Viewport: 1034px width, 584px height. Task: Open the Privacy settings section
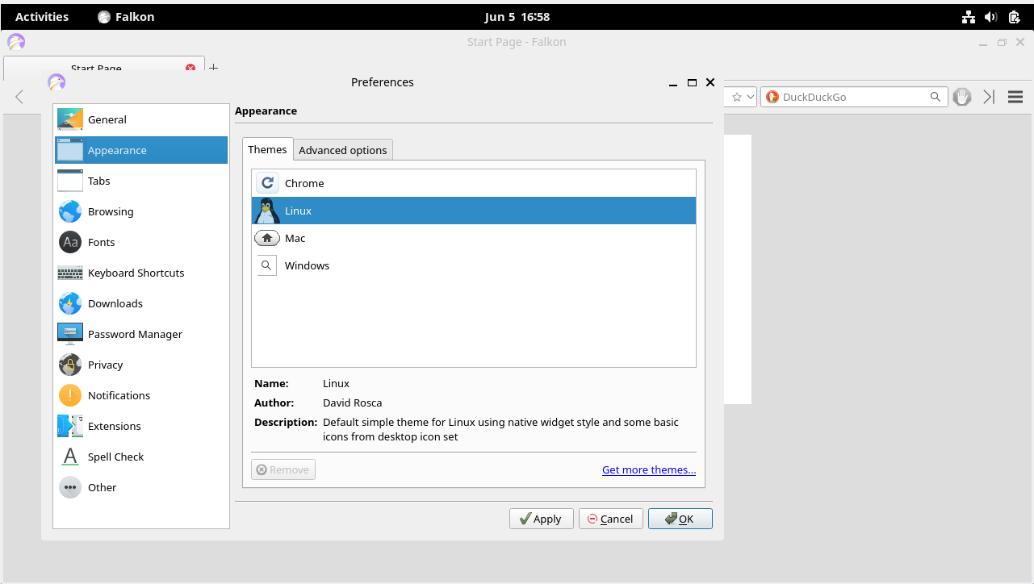coord(105,365)
